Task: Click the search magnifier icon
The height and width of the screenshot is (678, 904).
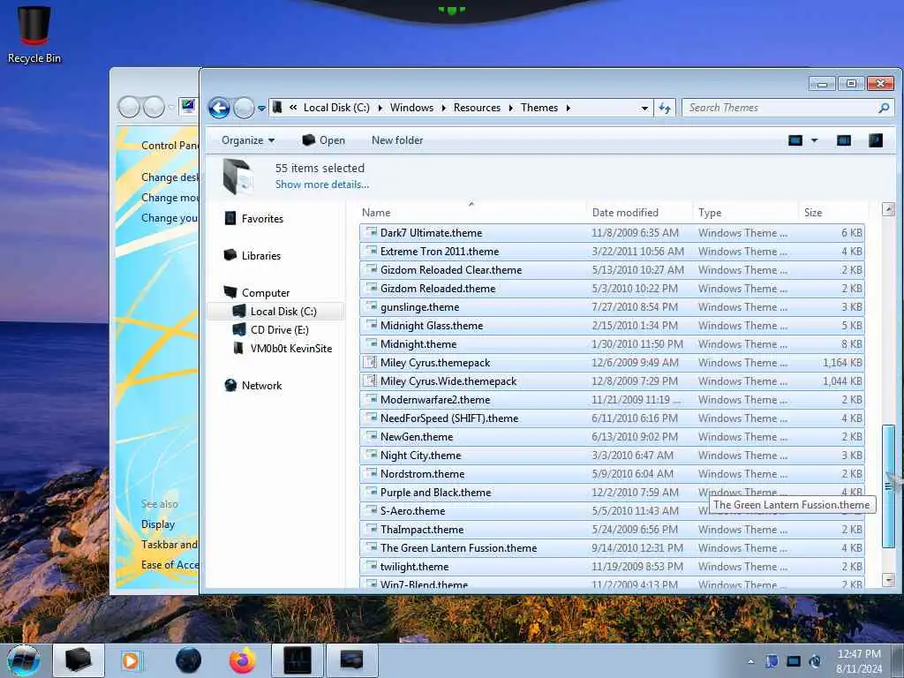Action: [x=884, y=108]
